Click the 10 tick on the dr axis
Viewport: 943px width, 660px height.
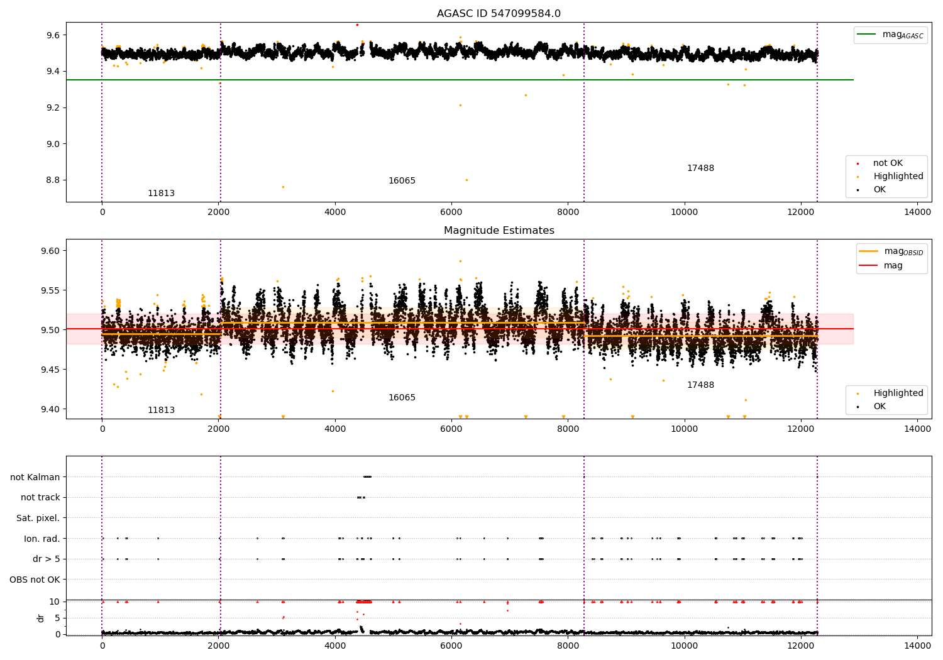pyautogui.click(x=55, y=602)
